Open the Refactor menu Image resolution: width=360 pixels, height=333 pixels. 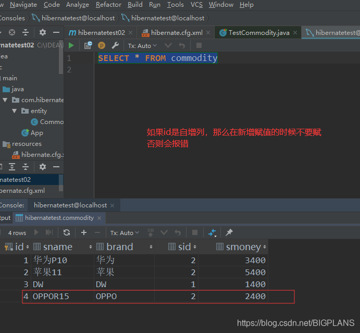click(x=108, y=5)
